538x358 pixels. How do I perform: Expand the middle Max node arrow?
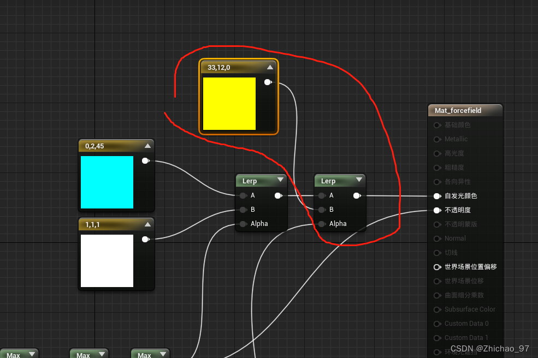click(x=102, y=354)
